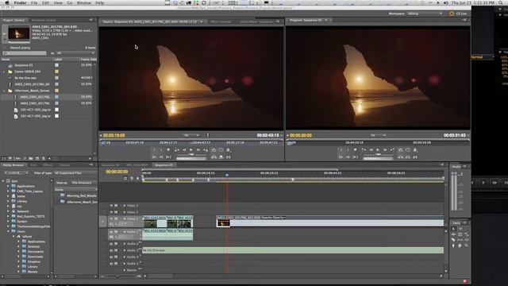This screenshot has height=286, width=508.
Task: Step forward one frame in Program monitor
Action: pos(385,150)
